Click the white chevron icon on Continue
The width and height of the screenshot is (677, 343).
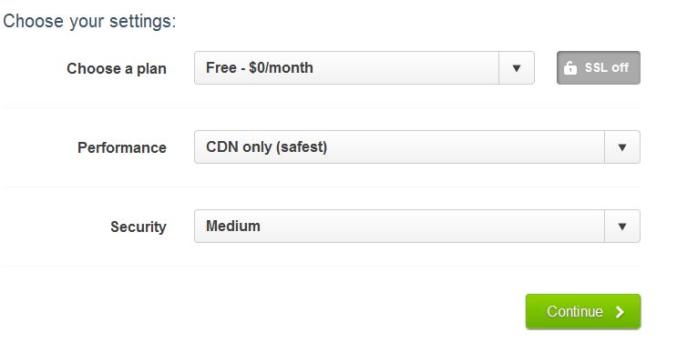point(620,312)
